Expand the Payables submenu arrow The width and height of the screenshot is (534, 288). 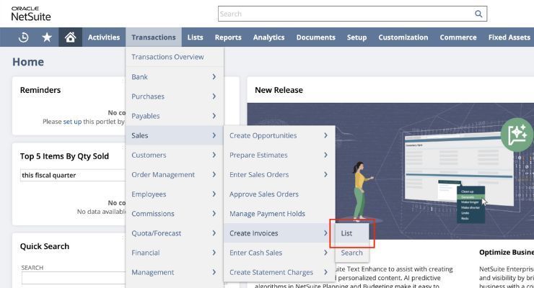214,116
